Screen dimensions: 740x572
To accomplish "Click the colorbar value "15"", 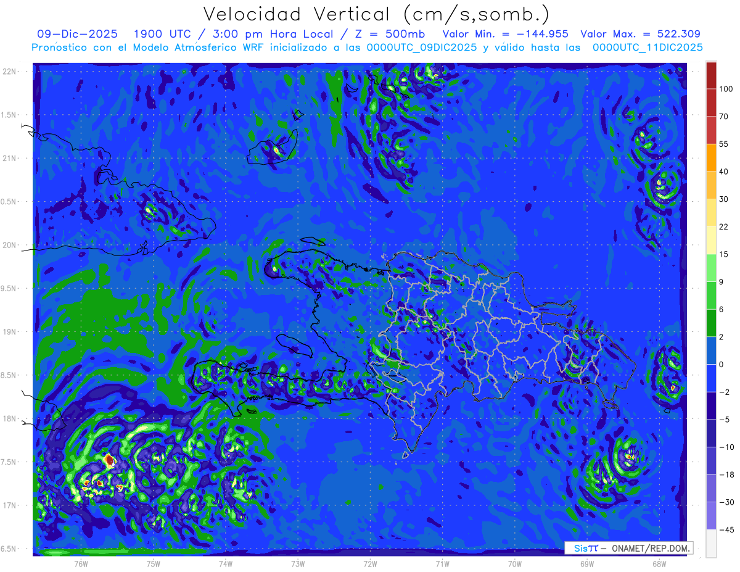I will pos(724,254).
